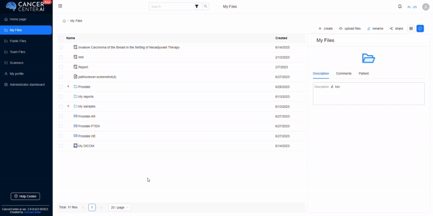This screenshot has width=433, height=216.
Task: Click the Prostate AR slide icon
Action: click(x=75, y=116)
